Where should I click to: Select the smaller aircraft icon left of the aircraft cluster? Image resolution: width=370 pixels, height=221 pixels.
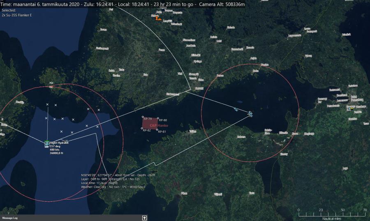236,109
